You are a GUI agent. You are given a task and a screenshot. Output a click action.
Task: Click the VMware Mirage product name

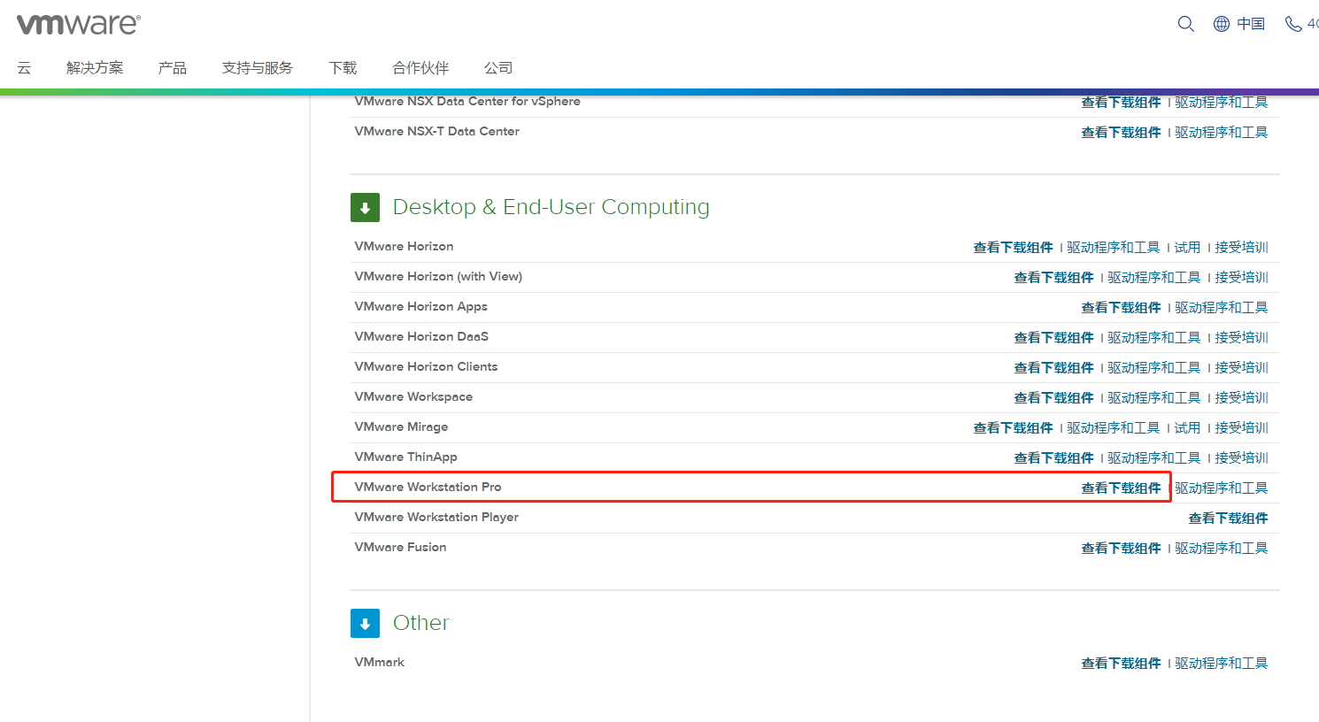[401, 426]
